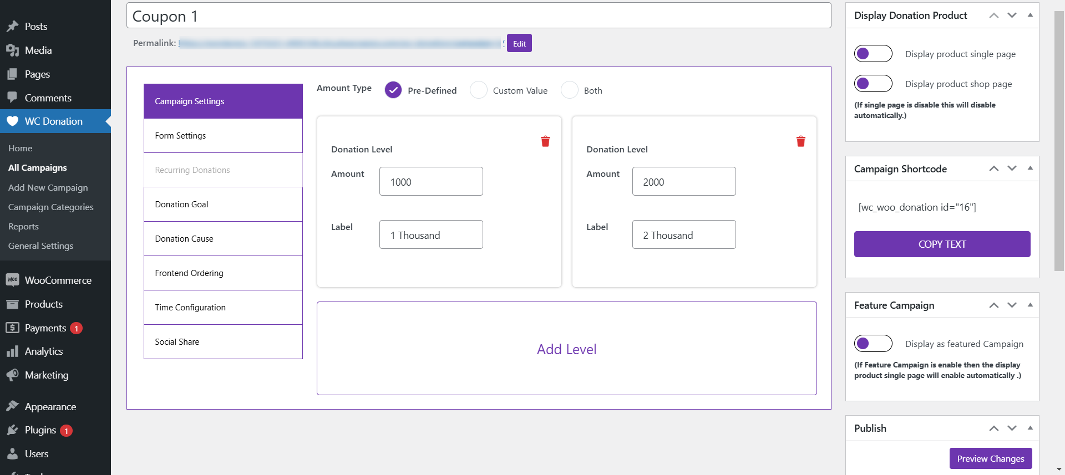Screen dimensions: 1065x475
Task: Click the shortcode text wc_woo_donation
Action: (917, 207)
